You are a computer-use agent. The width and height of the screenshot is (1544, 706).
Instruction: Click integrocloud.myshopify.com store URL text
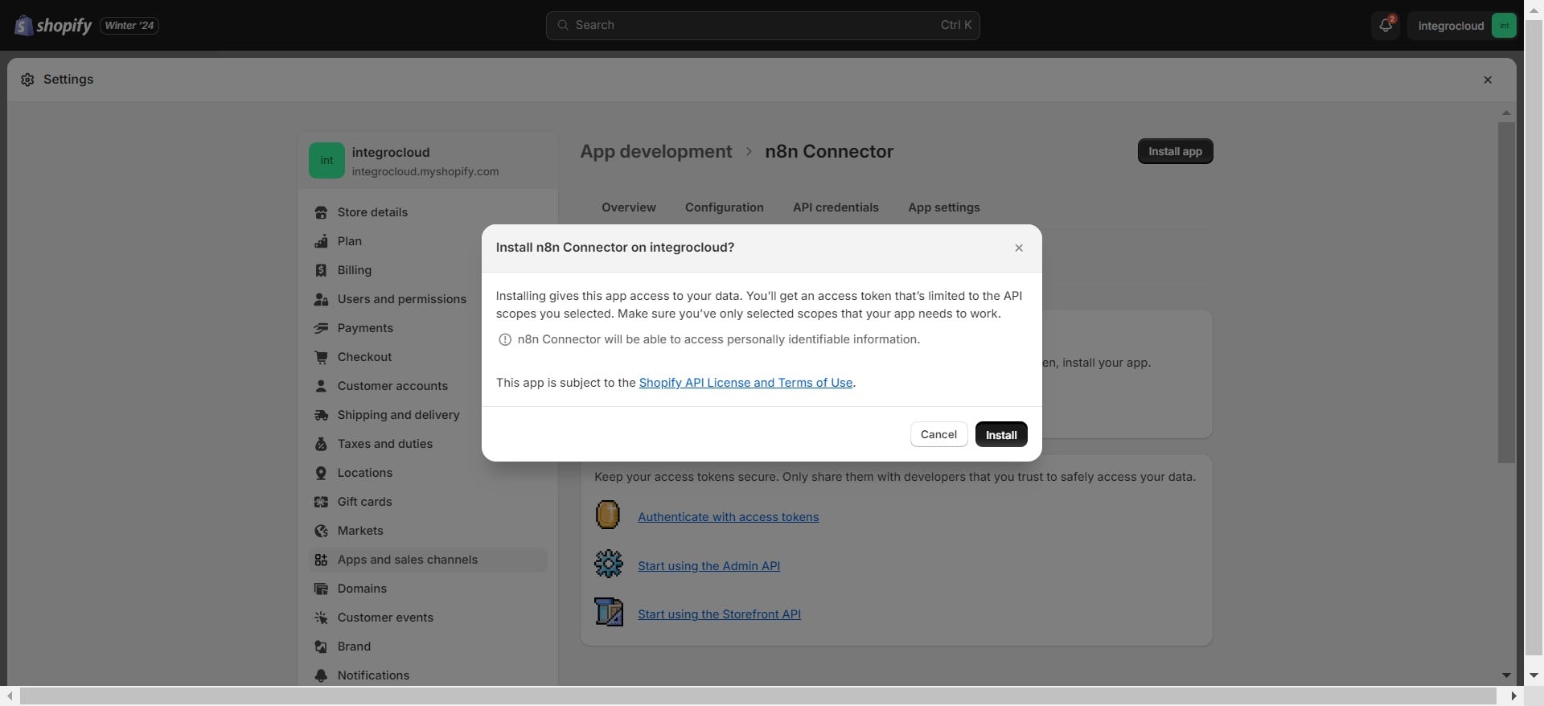click(425, 172)
